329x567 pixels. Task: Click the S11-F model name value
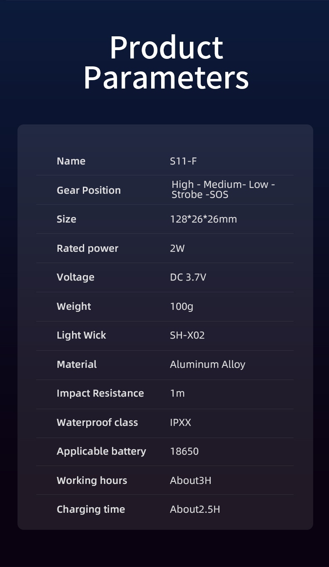pyautogui.click(x=183, y=161)
